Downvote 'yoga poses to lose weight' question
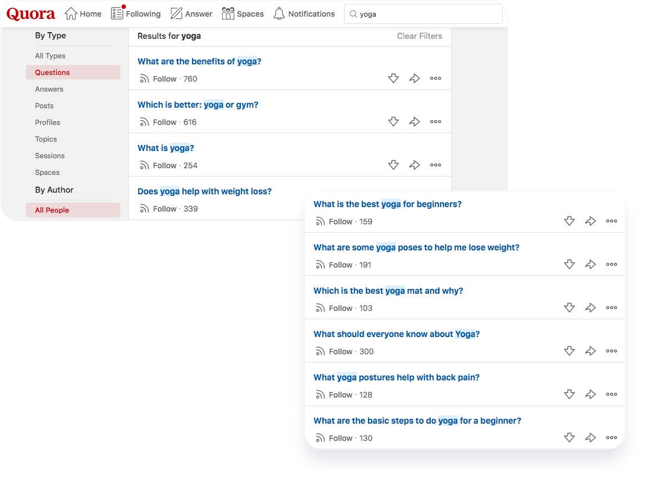Viewport: 666px width, 487px height. [x=569, y=264]
